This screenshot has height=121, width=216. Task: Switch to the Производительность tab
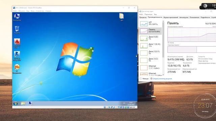(155, 17)
